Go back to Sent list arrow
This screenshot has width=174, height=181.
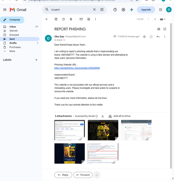point(46,19)
